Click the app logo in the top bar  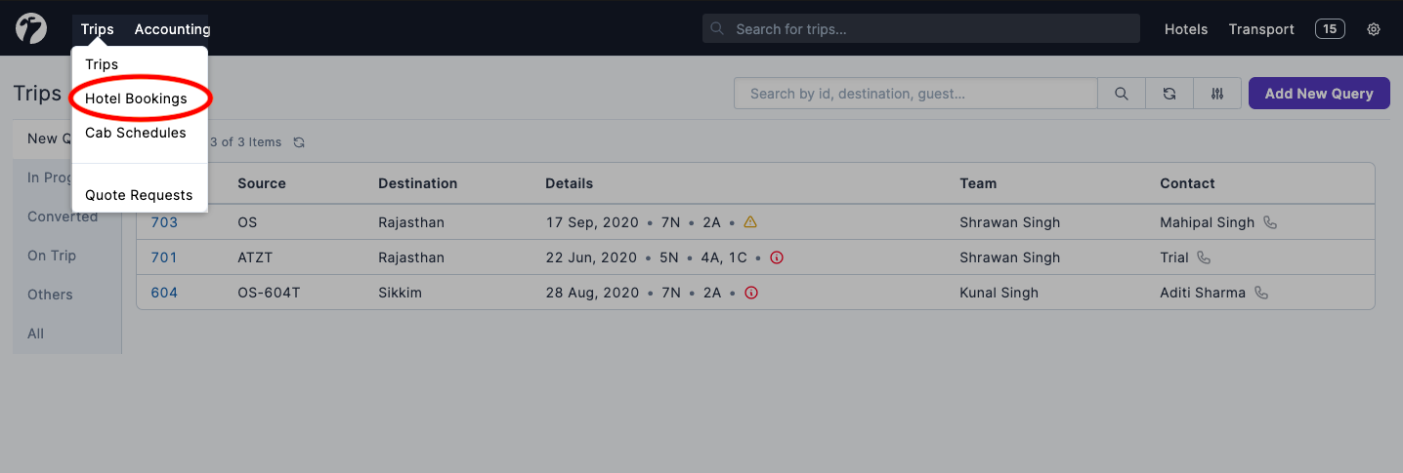tap(31, 28)
